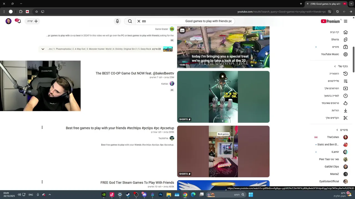Switch the ENG input language
Viewport: 355px width, 199px height.
point(31,195)
